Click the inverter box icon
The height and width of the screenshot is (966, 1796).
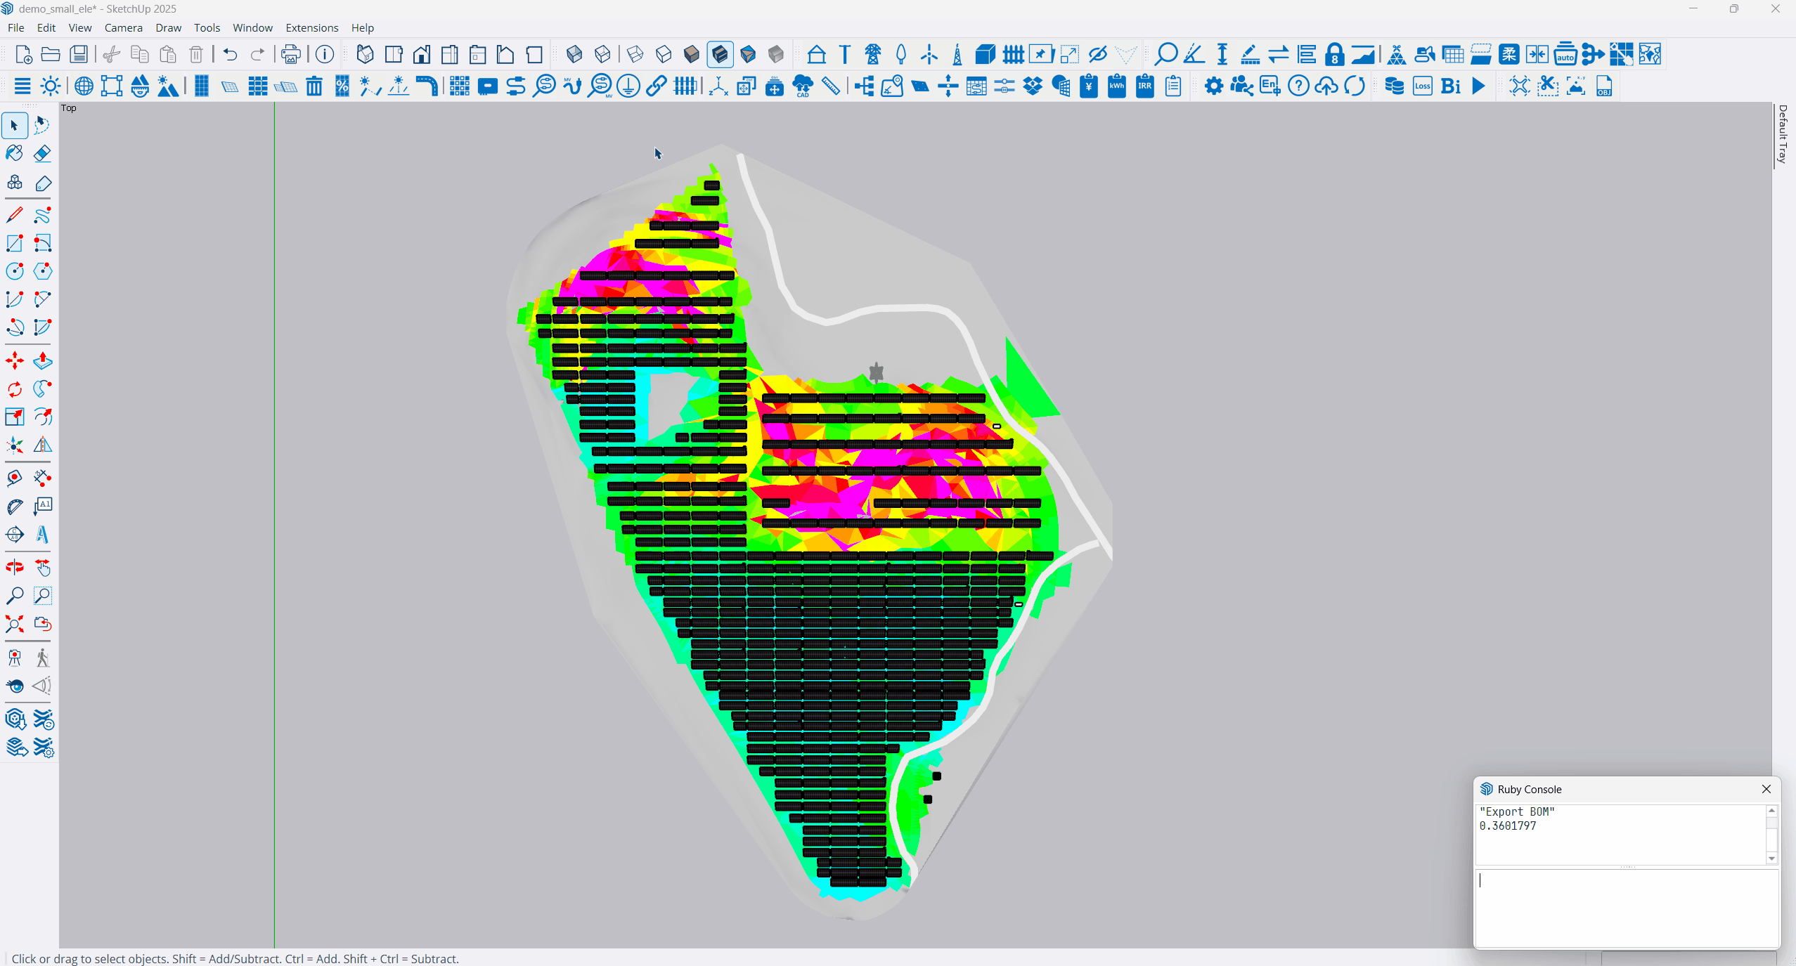[487, 86]
